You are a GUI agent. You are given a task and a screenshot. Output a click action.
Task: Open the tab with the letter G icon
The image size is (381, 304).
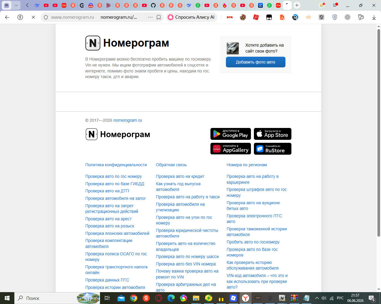point(82,5)
